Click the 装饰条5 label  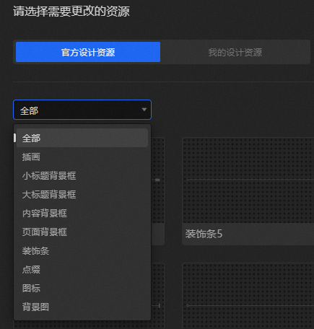pyautogui.click(x=204, y=234)
